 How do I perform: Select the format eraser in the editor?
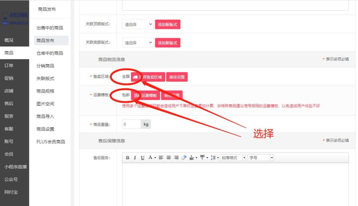pos(184,157)
